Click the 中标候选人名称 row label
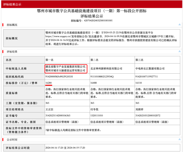 coord(16,69)
